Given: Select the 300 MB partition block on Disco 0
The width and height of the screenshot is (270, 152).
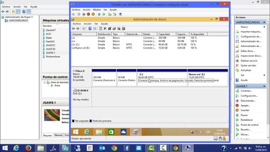Looking at the screenshot, I should coord(104,78).
